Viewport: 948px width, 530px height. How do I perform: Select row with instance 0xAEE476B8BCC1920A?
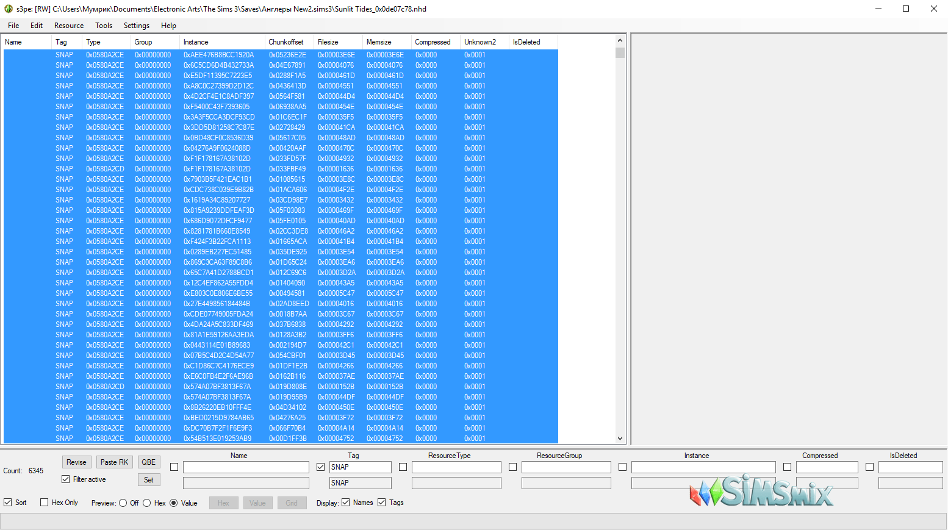pyautogui.click(x=281, y=55)
